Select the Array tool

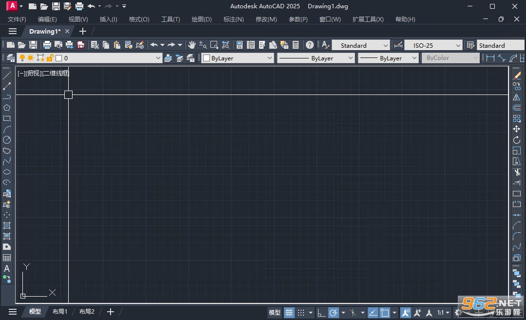(517, 118)
